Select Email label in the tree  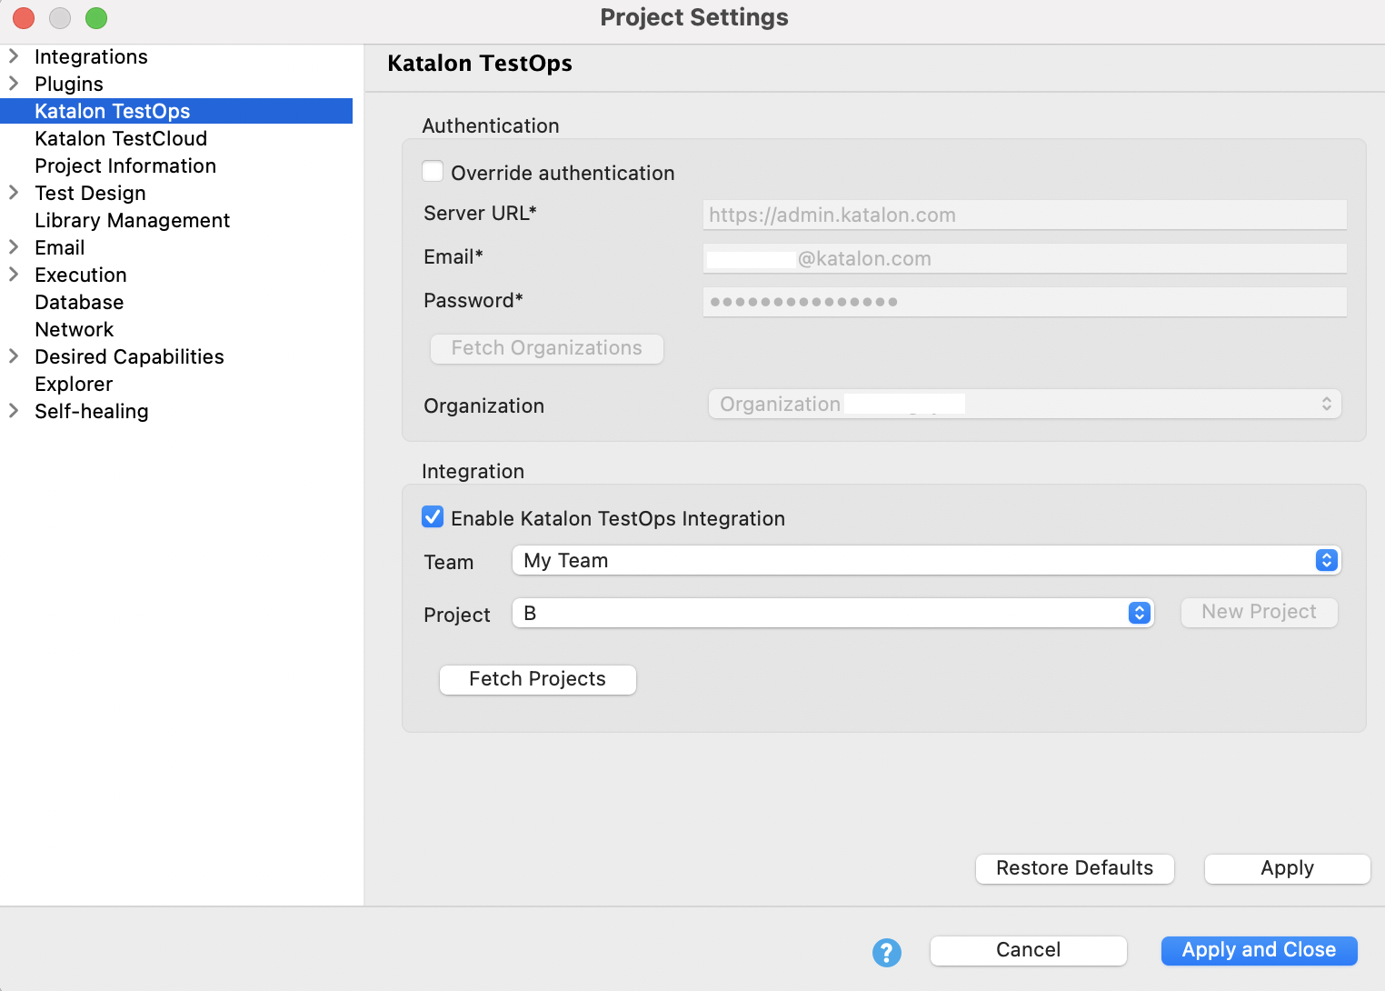[59, 247]
